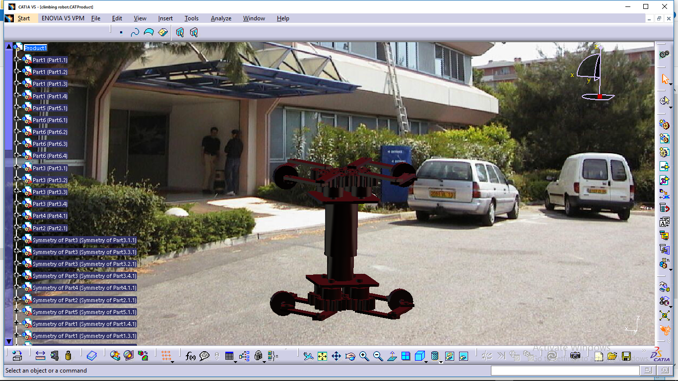Screen dimensions: 678x381
Task: Open the Analyze menu
Action: [x=221, y=18]
